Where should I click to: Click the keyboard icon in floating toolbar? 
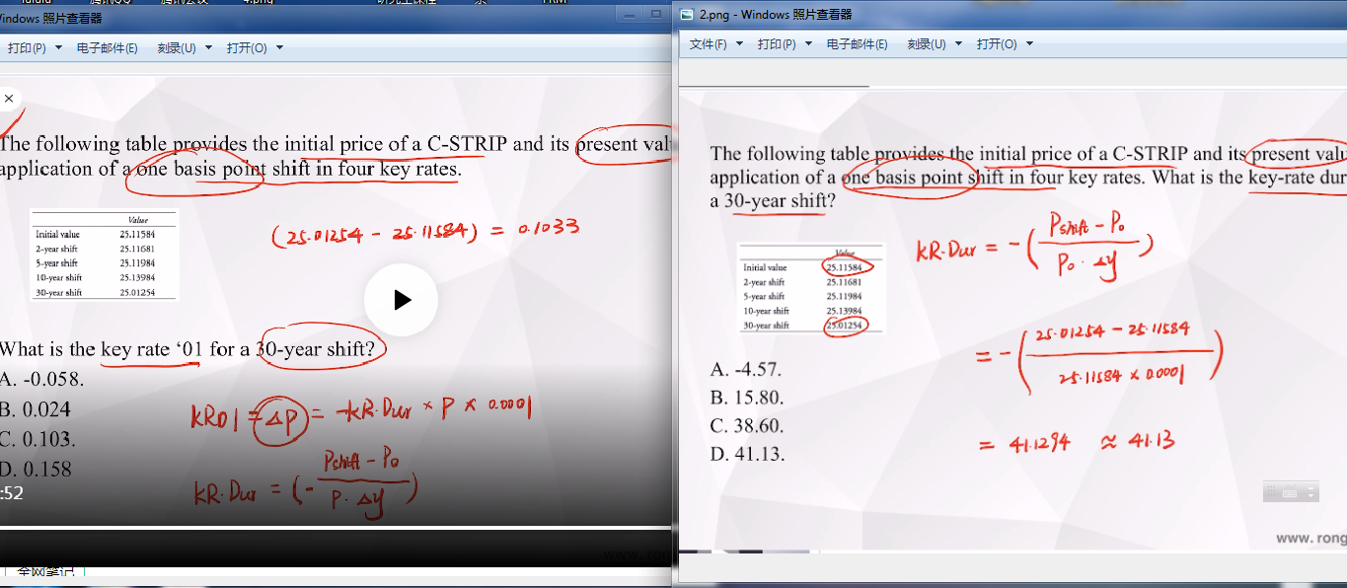point(1289,492)
